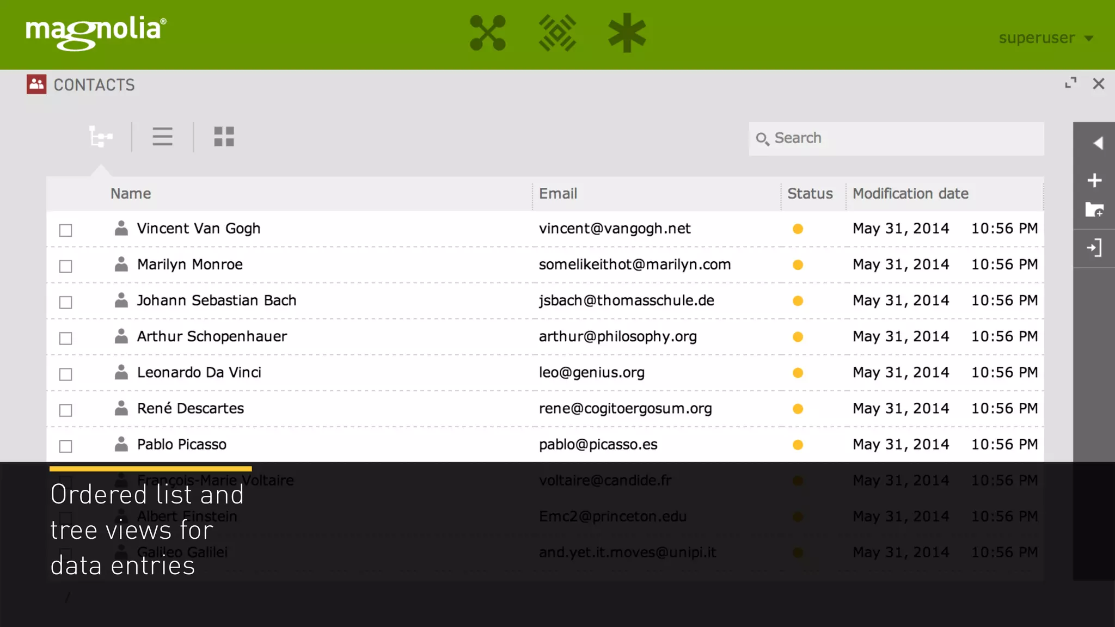This screenshot has height=627, width=1115.
Task: Switch to tree view
Action: pyautogui.click(x=101, y=137)
